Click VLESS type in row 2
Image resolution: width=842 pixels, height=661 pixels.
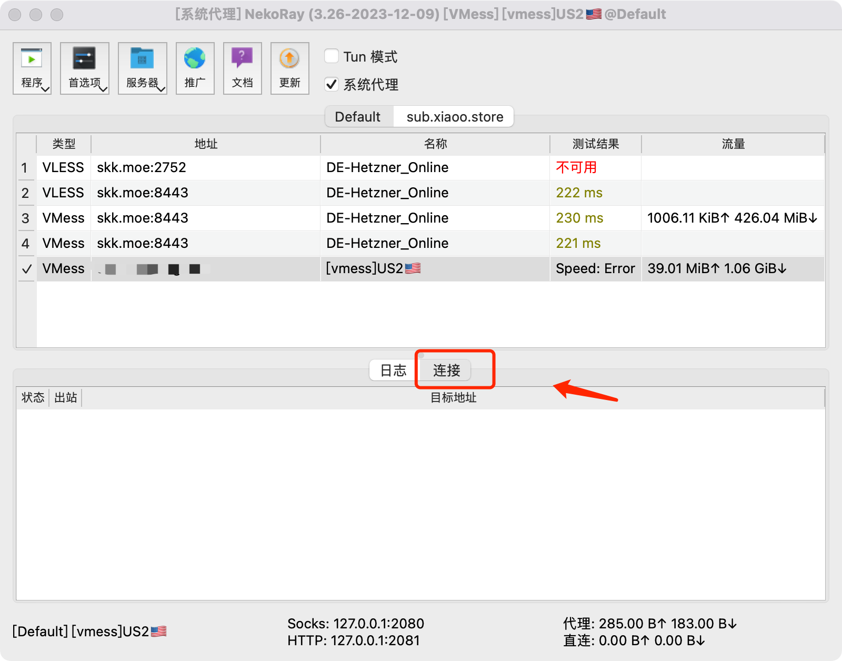click(x=64, y=193)
